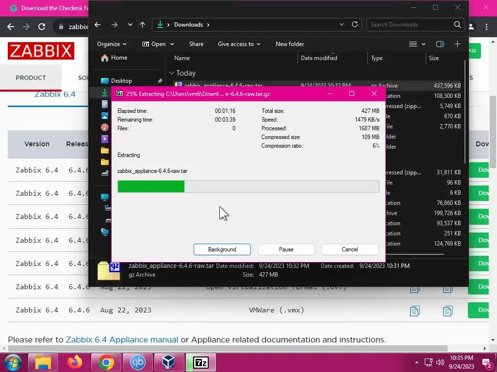The height and width of the screenshot is (372, 497).
Task: Send extraction to Background
Action: [x=222, y=249]
